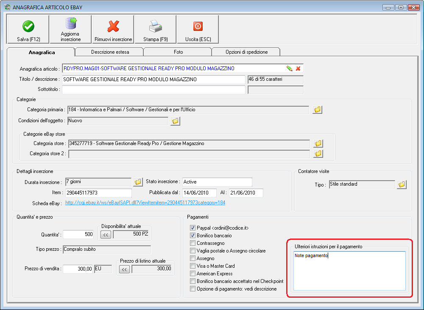Print with Stampa (F9)

[x=156, y=30]
